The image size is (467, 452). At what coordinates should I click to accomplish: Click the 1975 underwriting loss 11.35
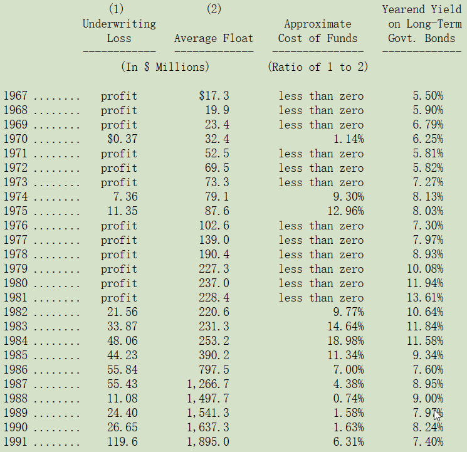122,211
